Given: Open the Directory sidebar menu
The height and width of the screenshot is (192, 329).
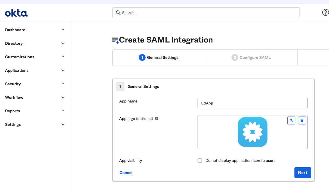Looking at the screenshot, I should (x=35, y=43).
